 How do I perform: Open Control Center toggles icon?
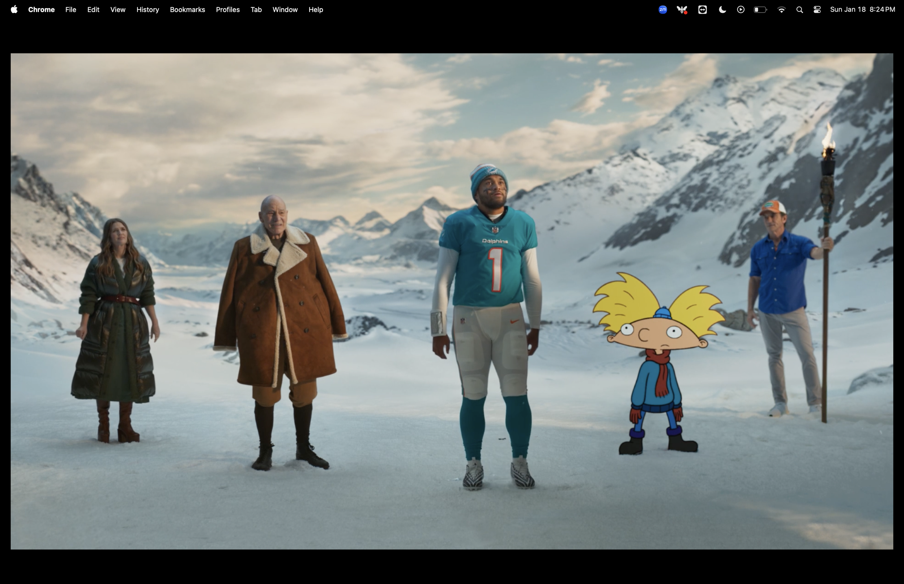[817, 10]
